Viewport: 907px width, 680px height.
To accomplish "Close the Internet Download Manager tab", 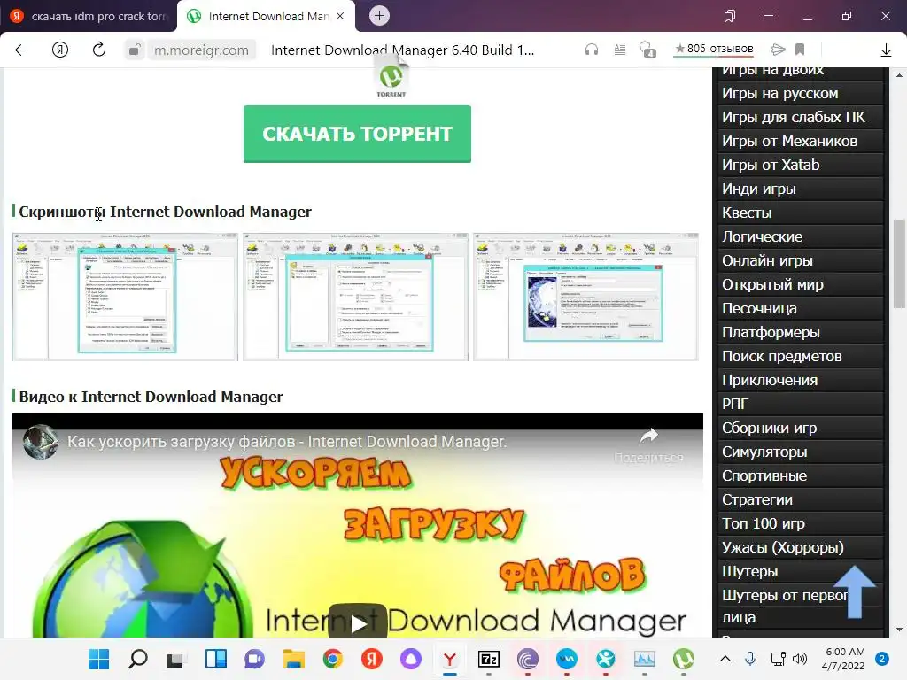I will click(340, 16).
